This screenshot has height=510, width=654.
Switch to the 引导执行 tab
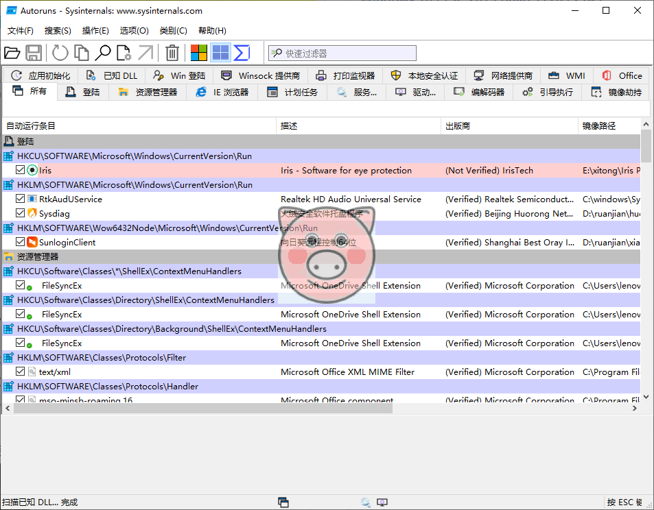click(x=548, y=92)
